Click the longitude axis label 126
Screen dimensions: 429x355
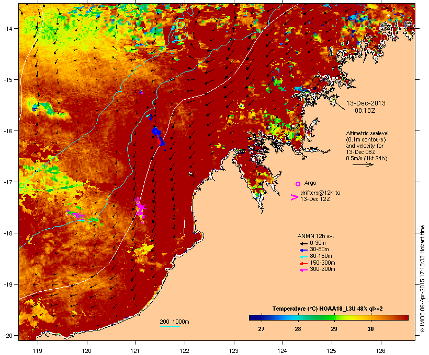click(381, 351)
